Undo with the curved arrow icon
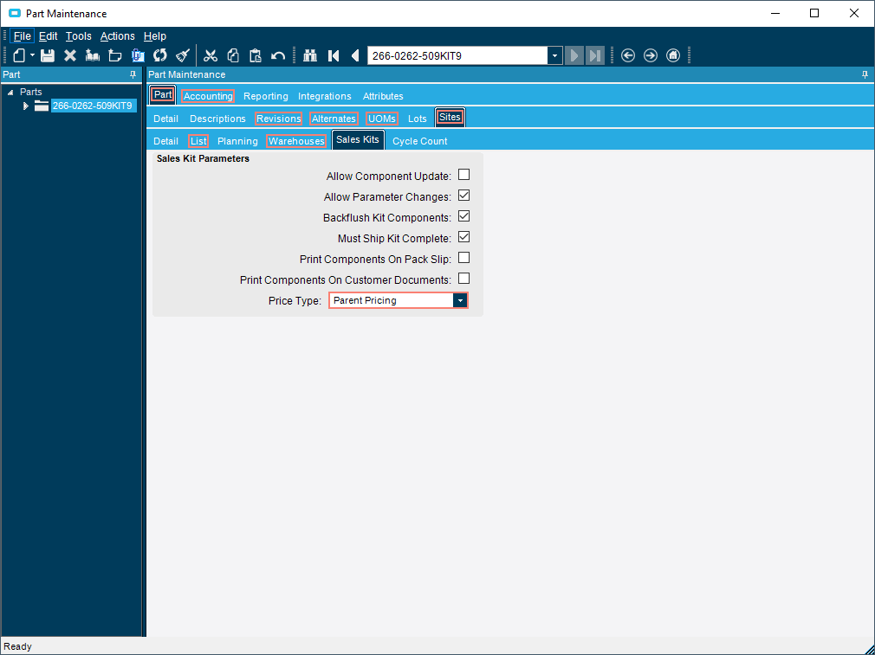Image resolution: width=875 pixels, height=655 pixels. click(278, 55)
